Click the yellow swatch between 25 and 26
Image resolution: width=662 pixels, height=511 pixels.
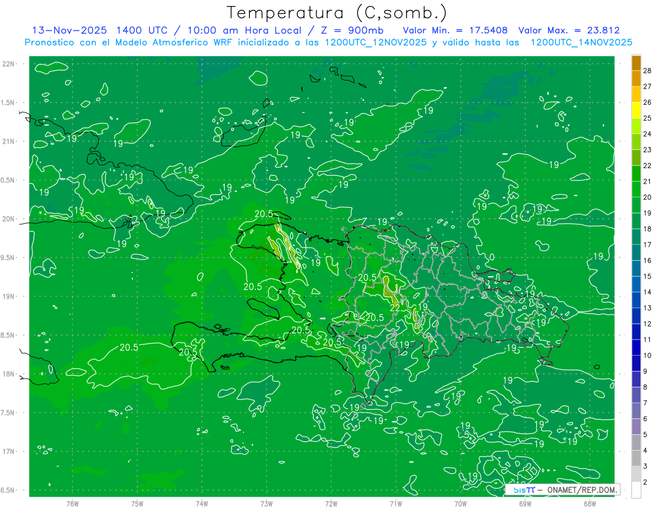(x=636, y=110)
